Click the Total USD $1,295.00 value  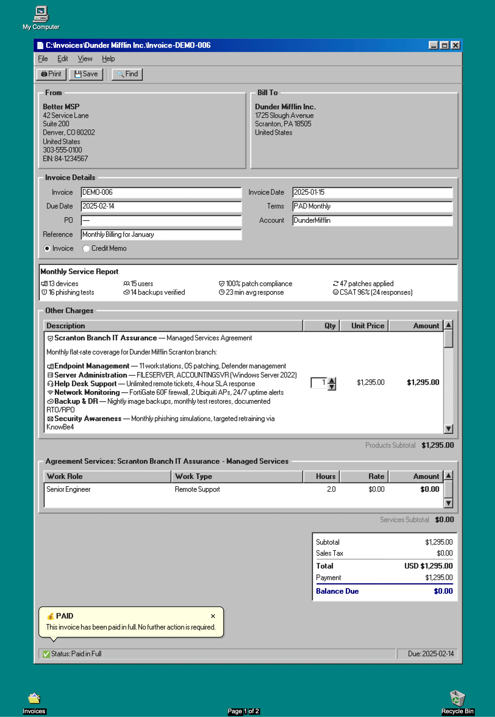click(x=428, y=566)
